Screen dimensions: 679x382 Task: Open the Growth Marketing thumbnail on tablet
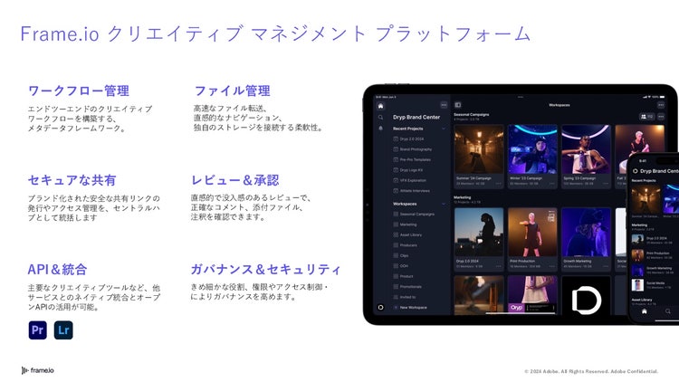click(x=586, y=232)
